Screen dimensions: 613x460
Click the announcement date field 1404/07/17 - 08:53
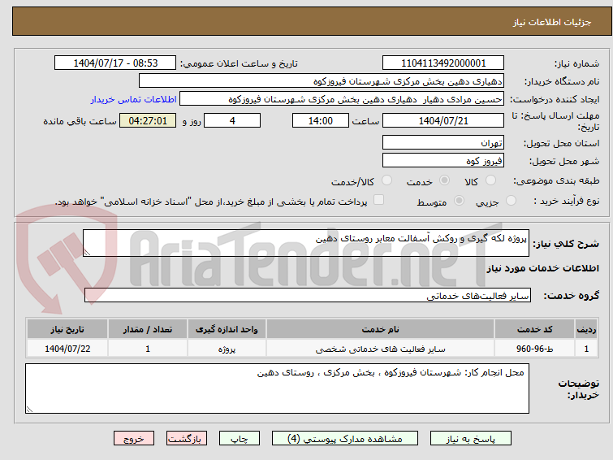115,63
